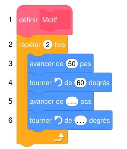
Task: Click the word pas on line 5 block
Action: 86,102
